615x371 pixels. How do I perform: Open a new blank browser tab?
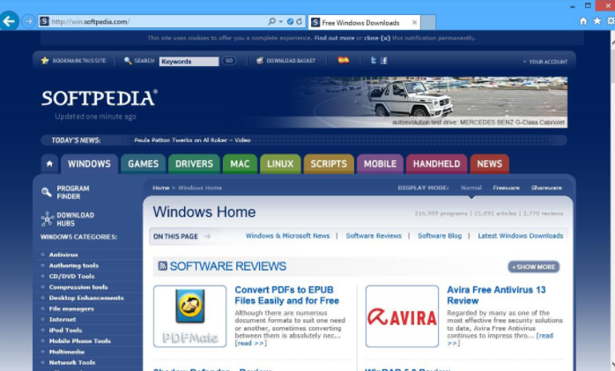428,22
